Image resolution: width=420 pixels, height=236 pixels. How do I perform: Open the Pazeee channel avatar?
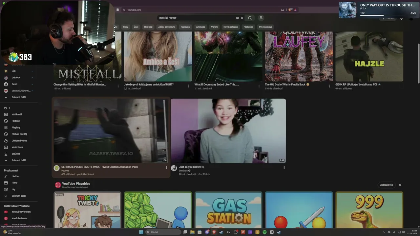(56, 168)
